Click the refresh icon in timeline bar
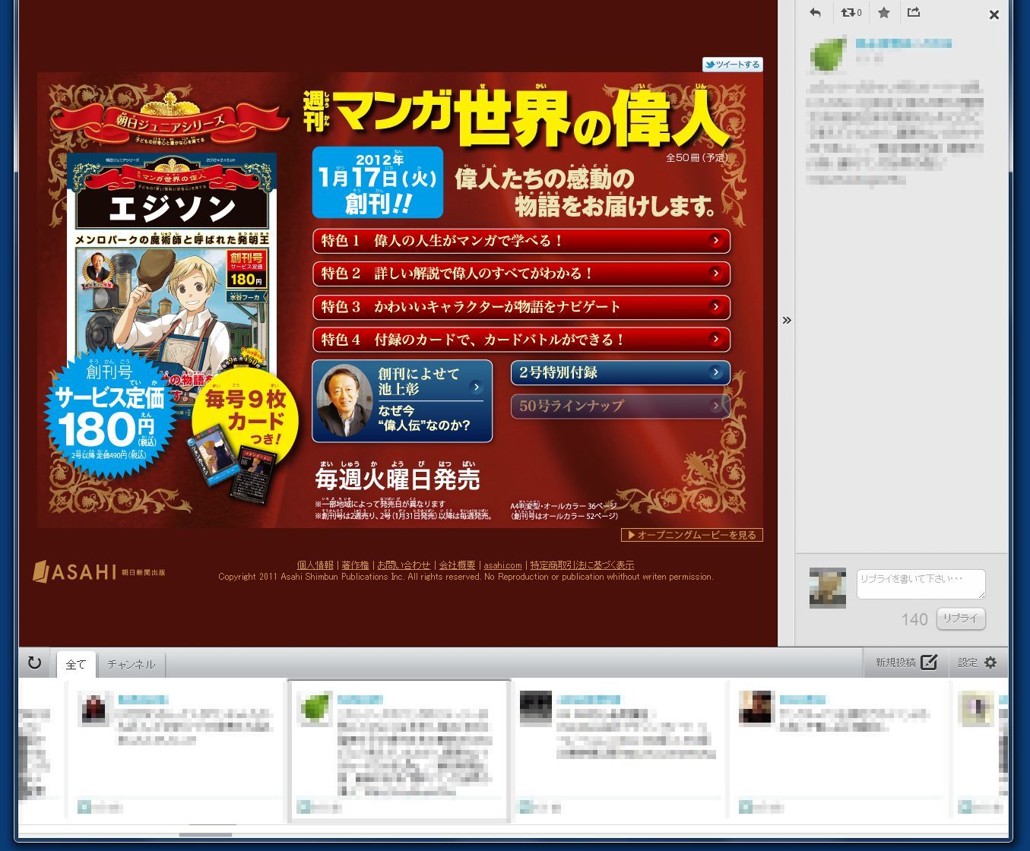The image size is (1030, 851). (34, 663)
